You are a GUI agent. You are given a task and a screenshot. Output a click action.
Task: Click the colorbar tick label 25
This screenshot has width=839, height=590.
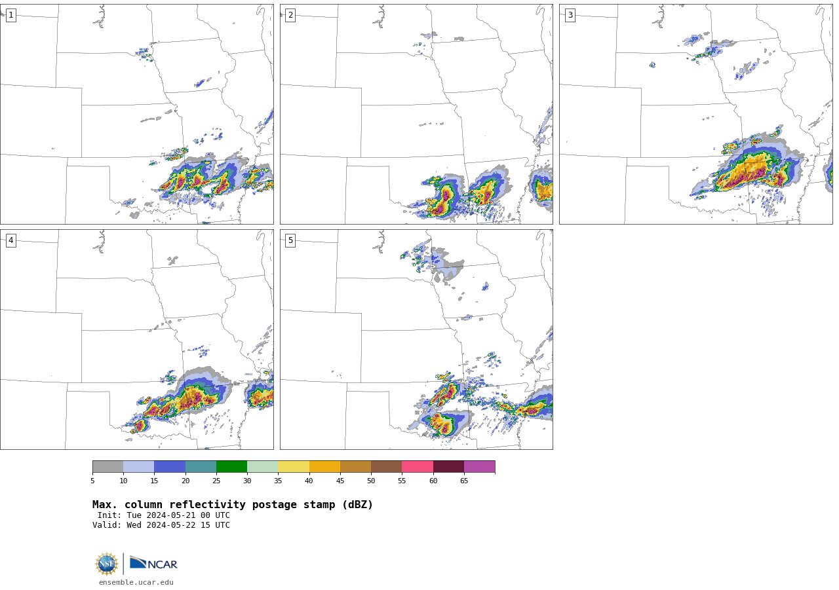[216, 481]
